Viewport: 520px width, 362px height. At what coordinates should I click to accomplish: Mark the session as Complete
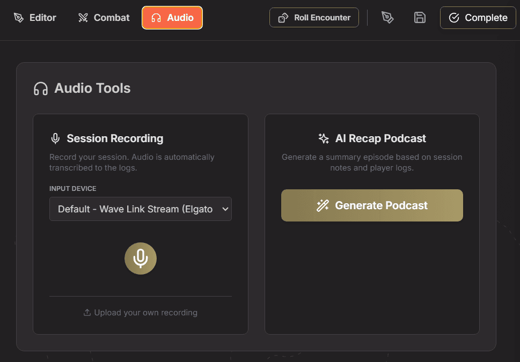(478, 18)
